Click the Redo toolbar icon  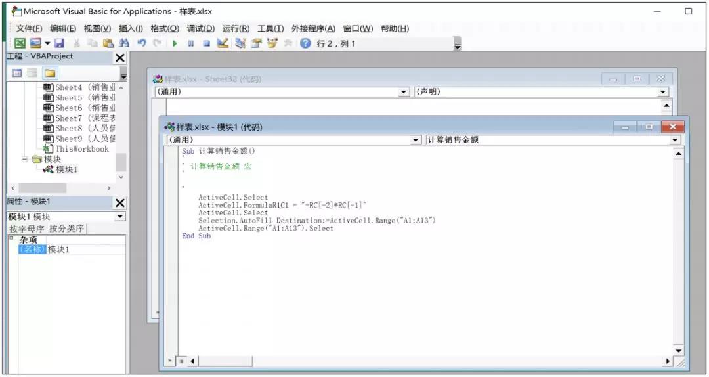point(157,43)
